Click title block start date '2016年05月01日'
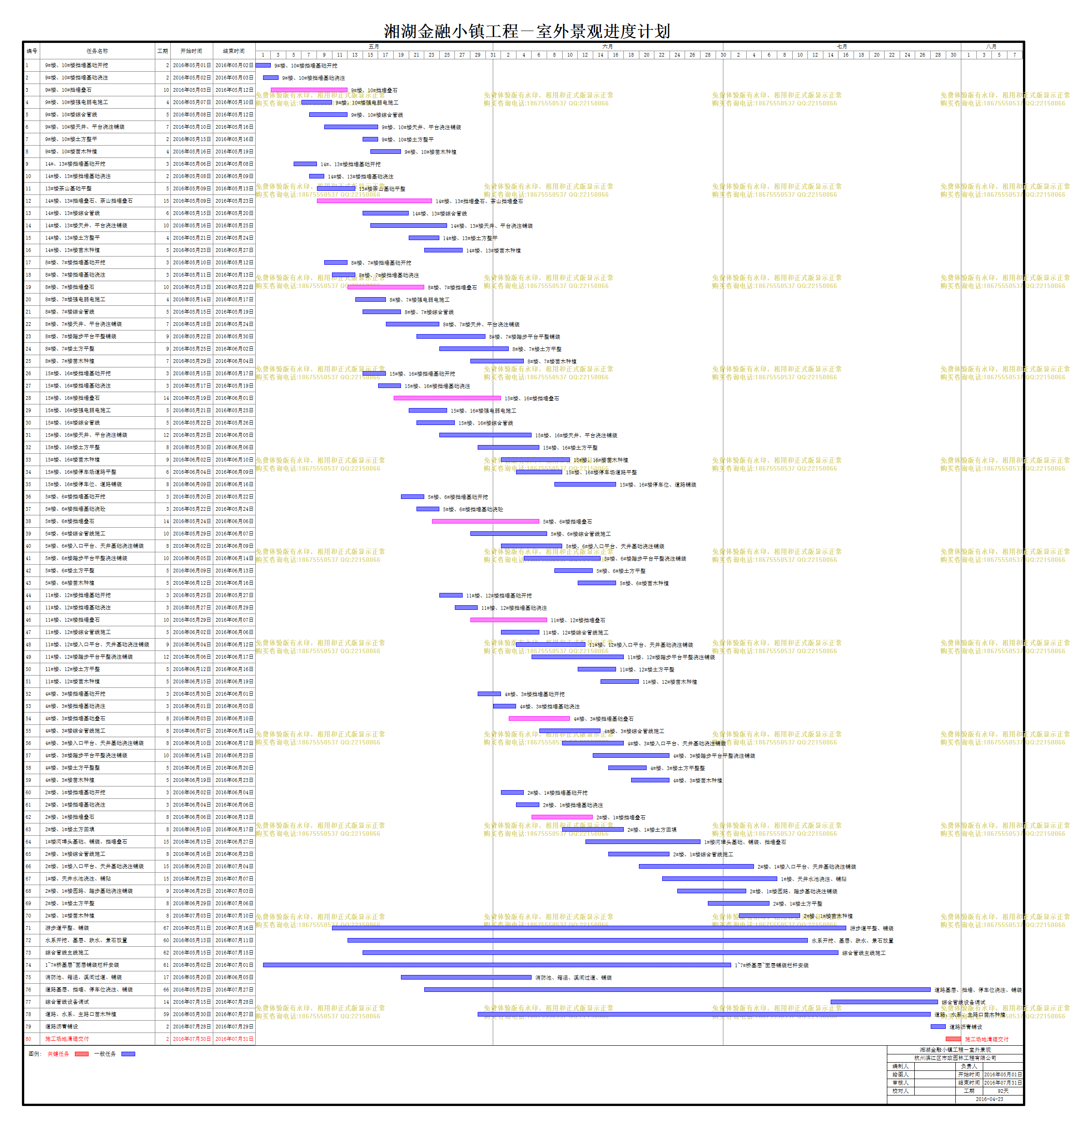 coord(1003,1074)
